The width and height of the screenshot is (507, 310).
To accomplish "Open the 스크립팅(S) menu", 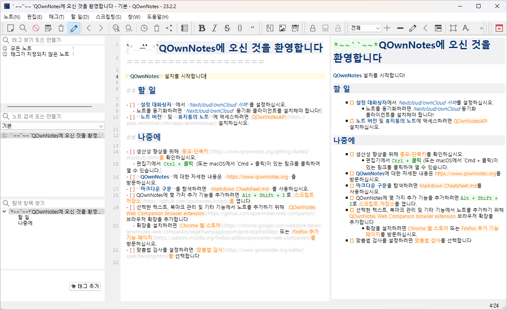I will 108,17.
